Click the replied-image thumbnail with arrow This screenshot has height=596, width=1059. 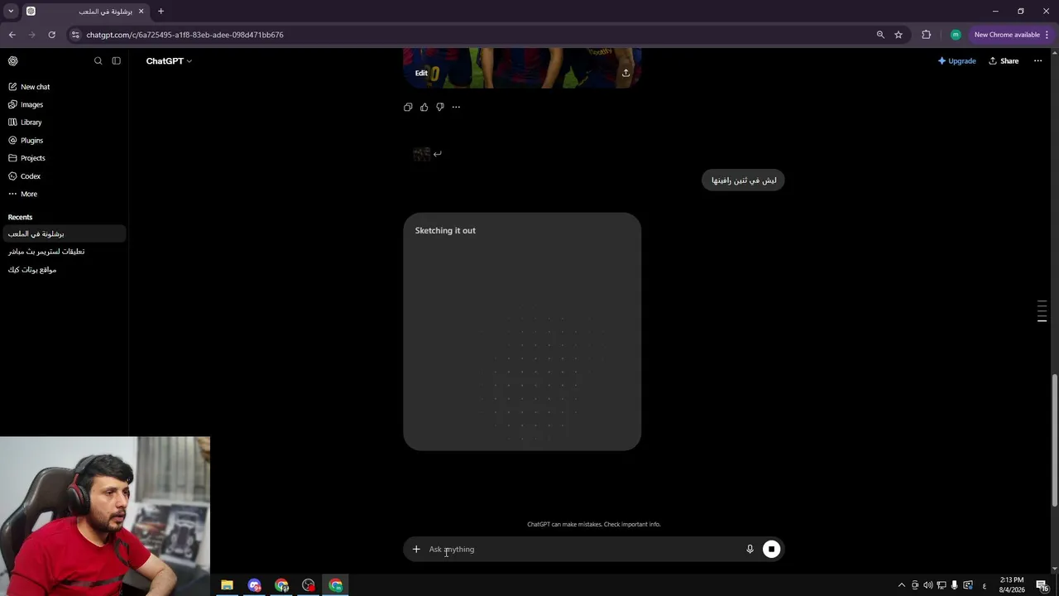pyautogui.click(x=427, y=154)
